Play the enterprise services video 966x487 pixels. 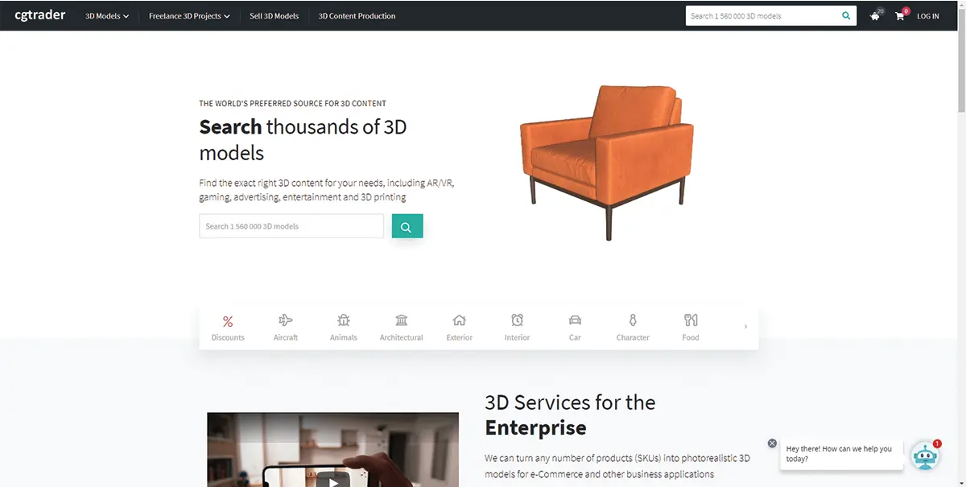point(328,480)
